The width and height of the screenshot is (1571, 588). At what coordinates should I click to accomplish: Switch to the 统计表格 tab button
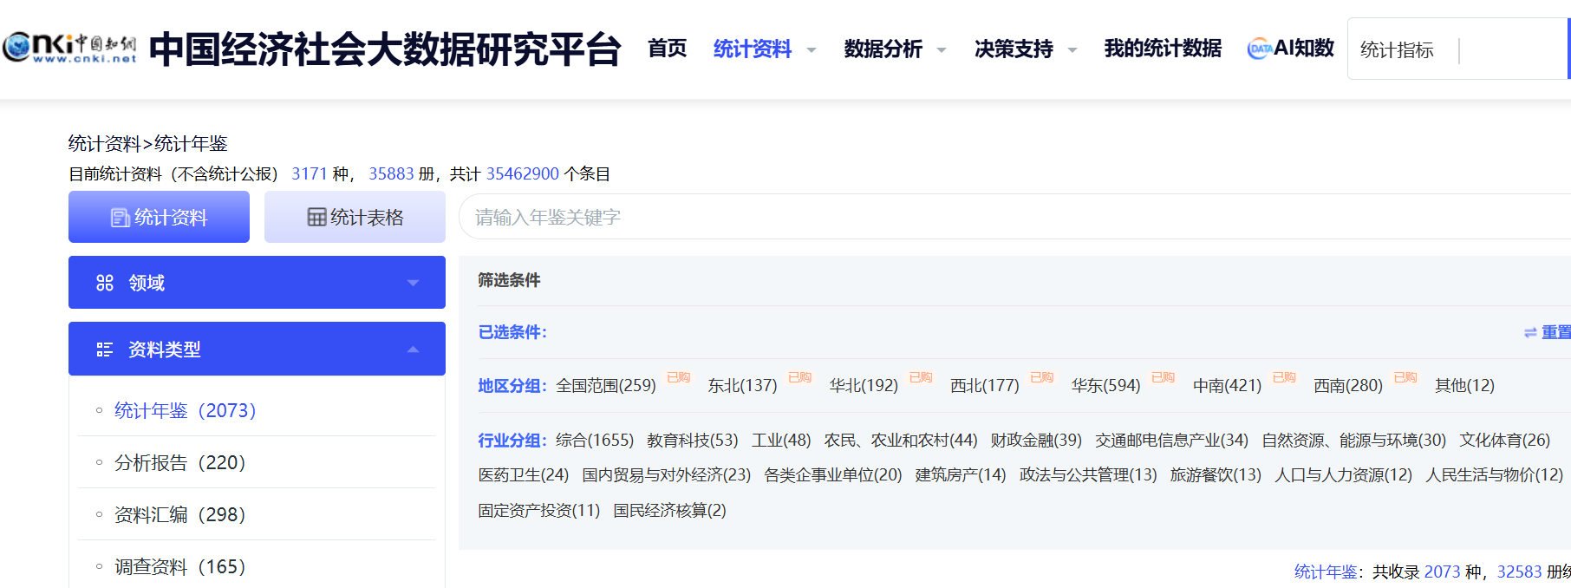tap(355, 217)
